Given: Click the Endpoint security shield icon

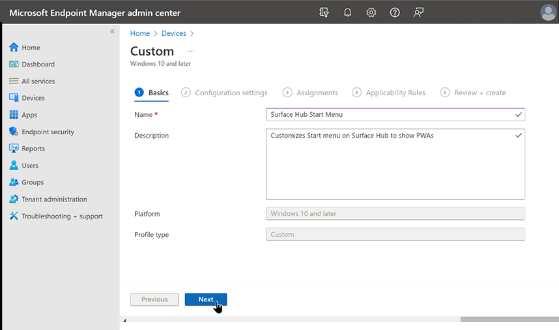Looking at the screenshot, I should coord(14,131).
